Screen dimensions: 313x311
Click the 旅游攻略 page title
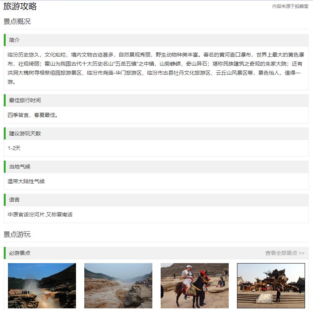click(20, 6)
